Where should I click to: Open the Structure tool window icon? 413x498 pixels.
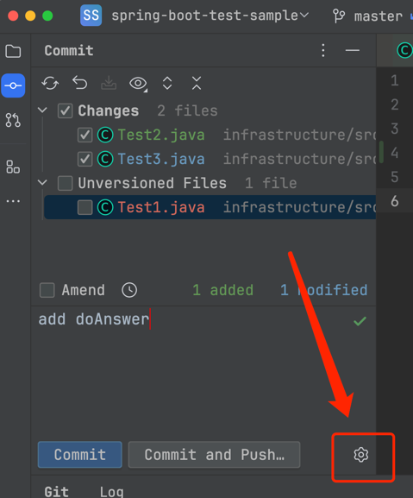pos(13,167)
